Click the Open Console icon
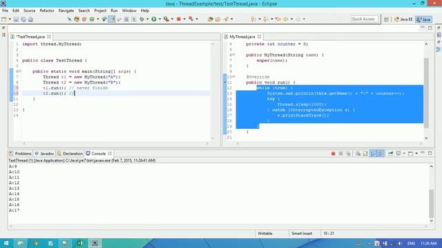The image size is (442, 248). [x=410, y=154]
